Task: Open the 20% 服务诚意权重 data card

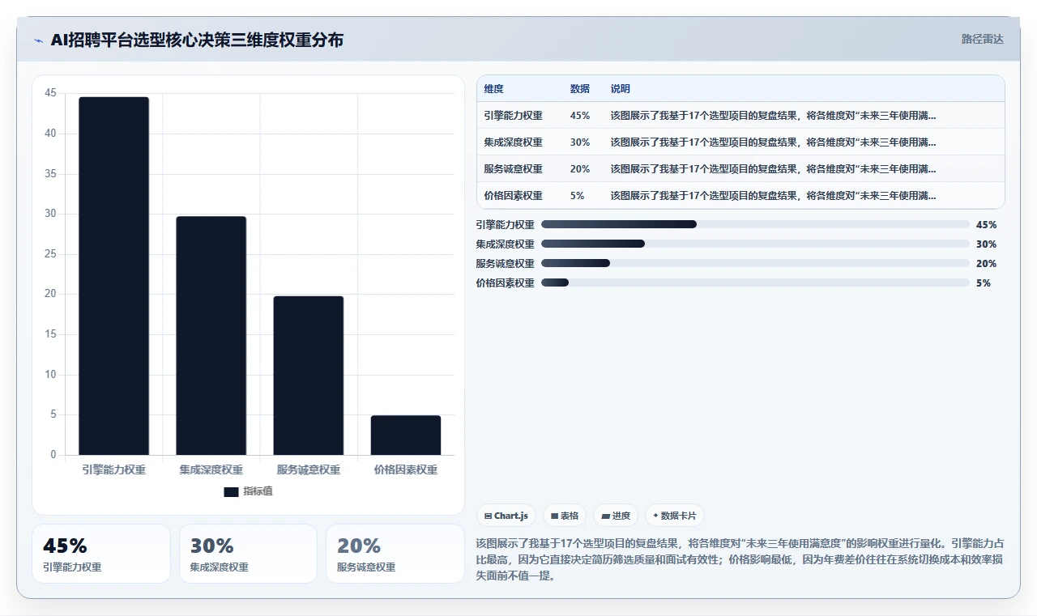Action: 395,554
